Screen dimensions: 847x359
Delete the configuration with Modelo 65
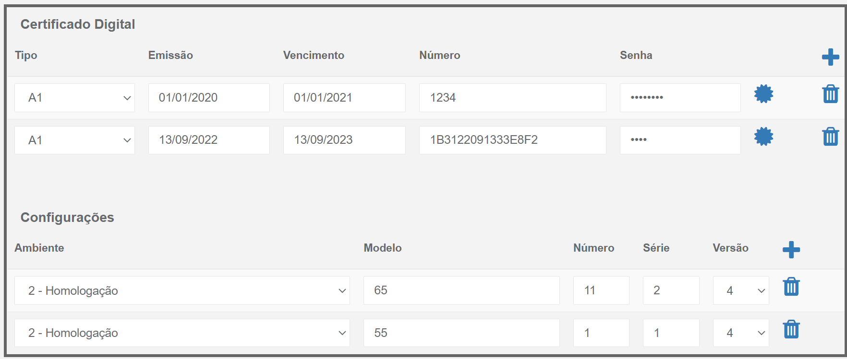(791, 287)
